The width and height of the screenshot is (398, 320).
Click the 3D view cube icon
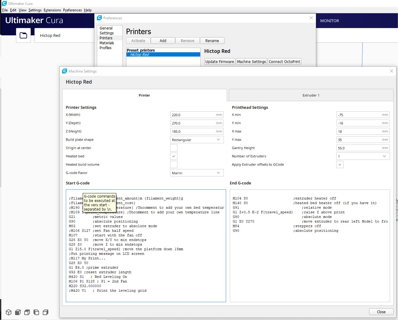(9, 312)
